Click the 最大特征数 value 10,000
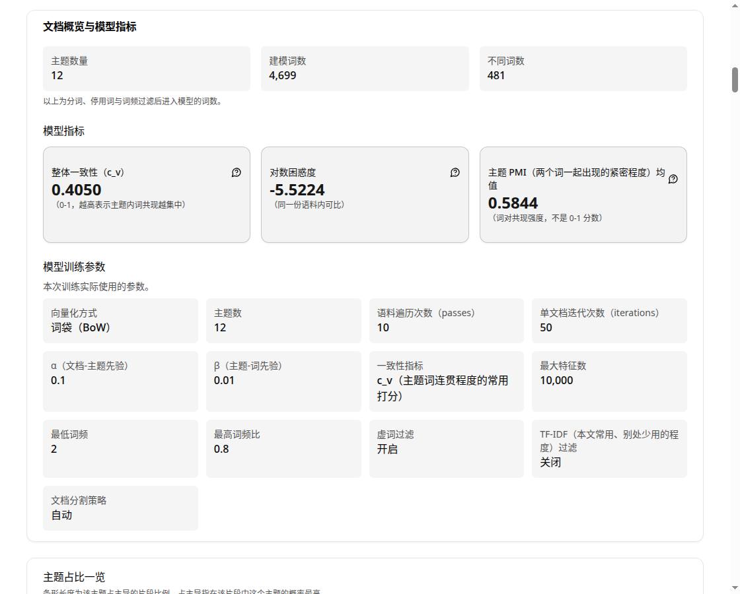The image size is (740, 594). point(556,380)
